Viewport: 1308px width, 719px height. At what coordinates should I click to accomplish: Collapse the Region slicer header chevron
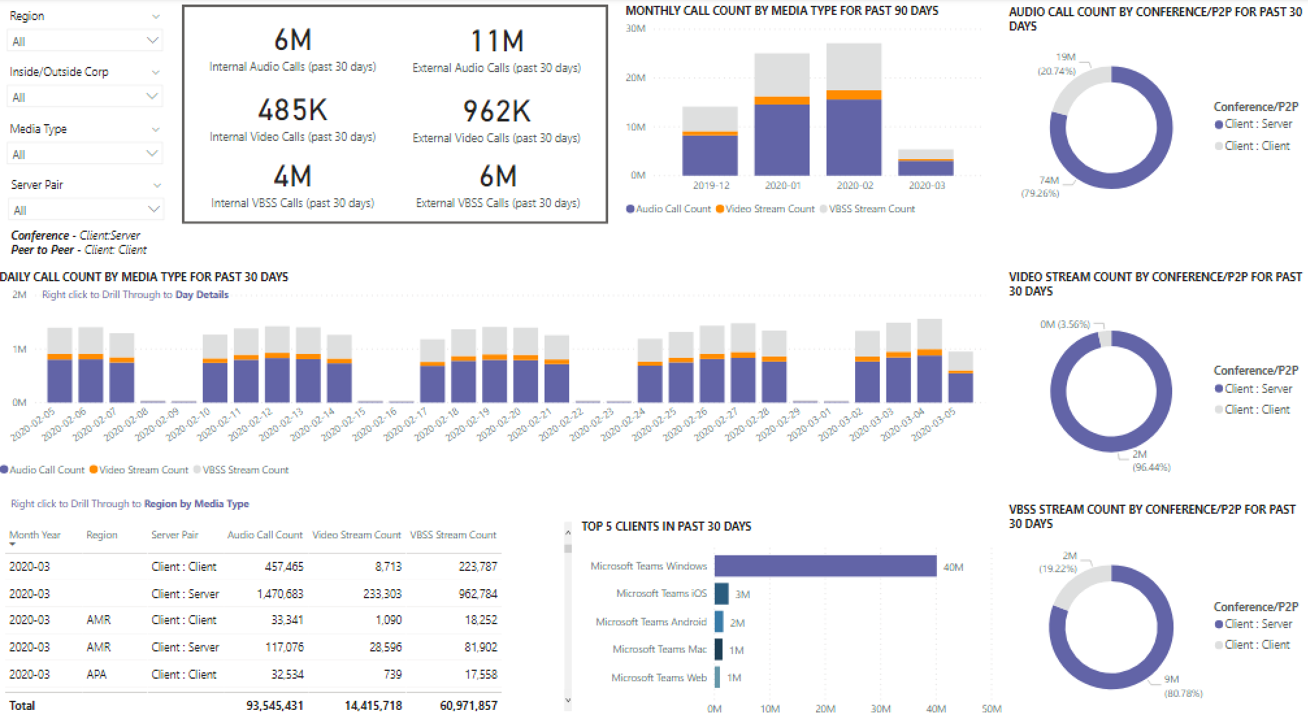(x=156, y=16)
